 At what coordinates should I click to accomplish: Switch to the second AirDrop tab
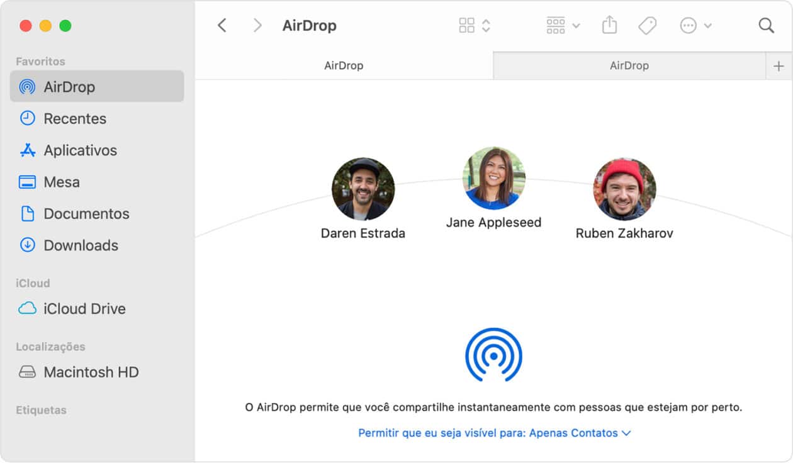click(x=629, y=65)
